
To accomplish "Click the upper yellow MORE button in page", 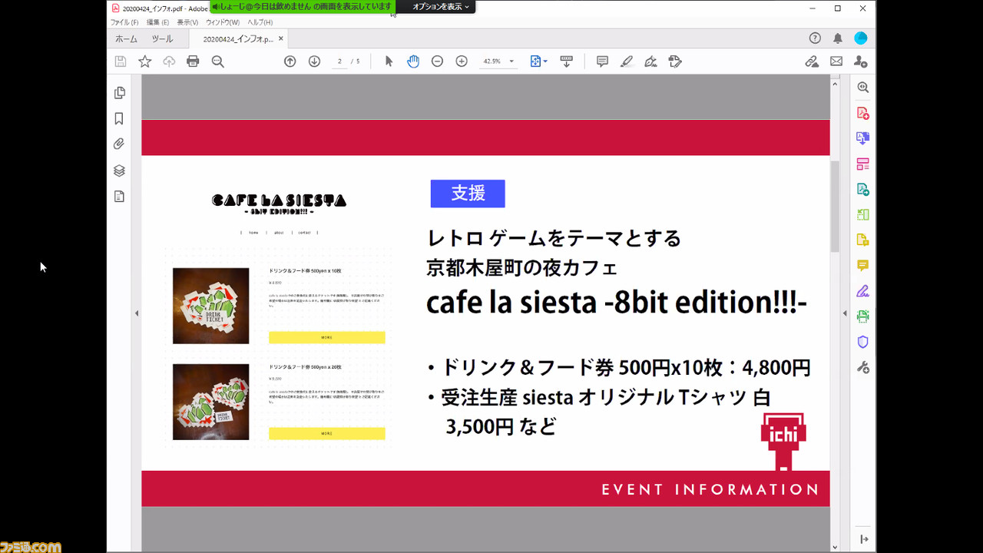I will pos(326,337).
